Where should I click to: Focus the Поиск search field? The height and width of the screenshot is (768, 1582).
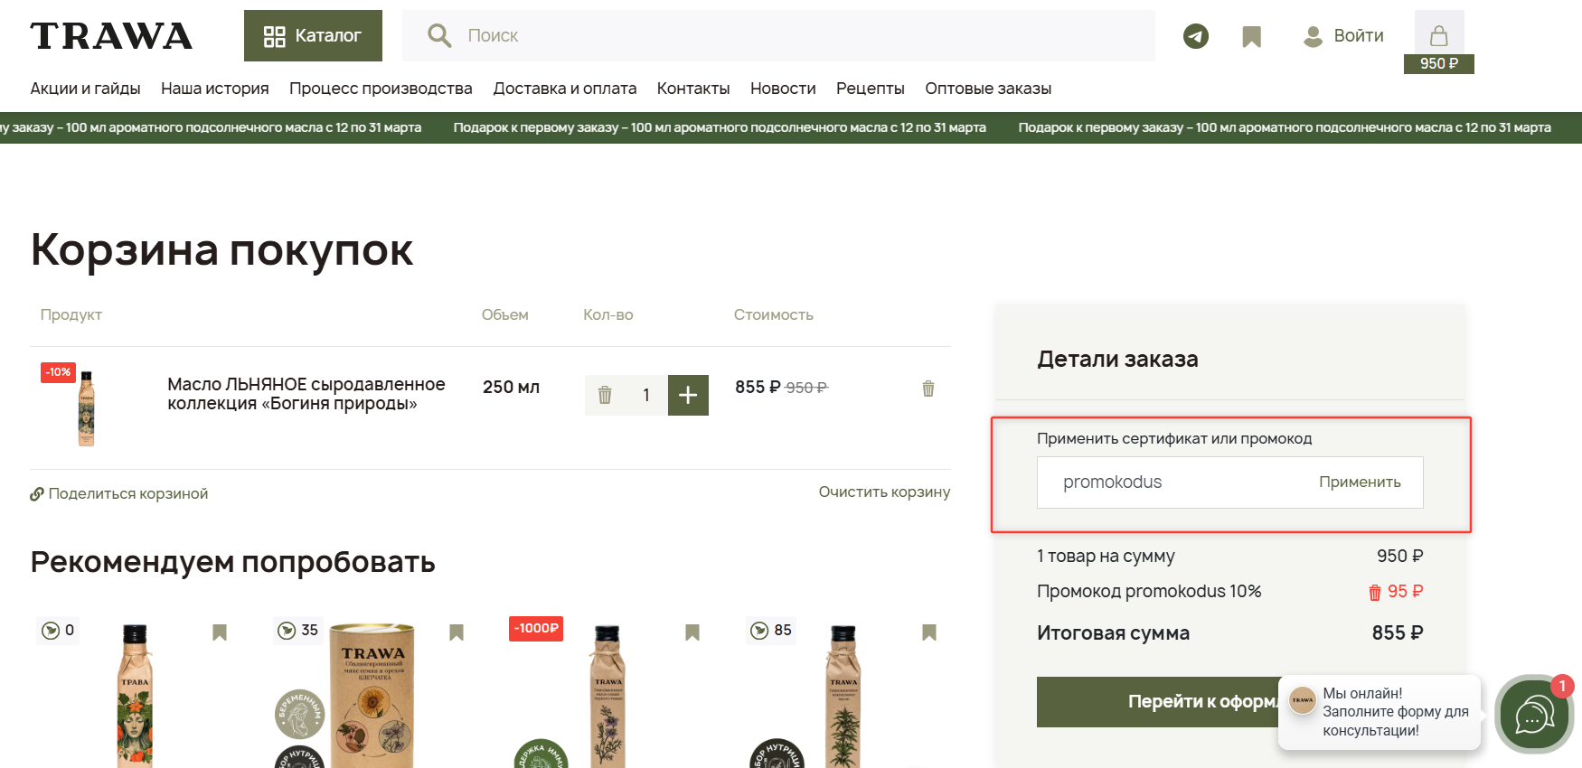pos(778,36)
